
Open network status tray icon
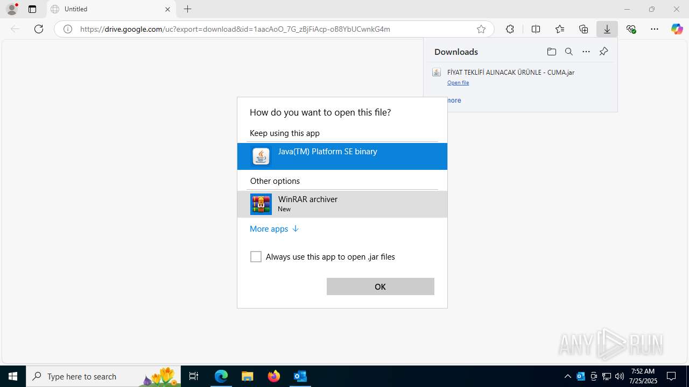coord(607,376)
